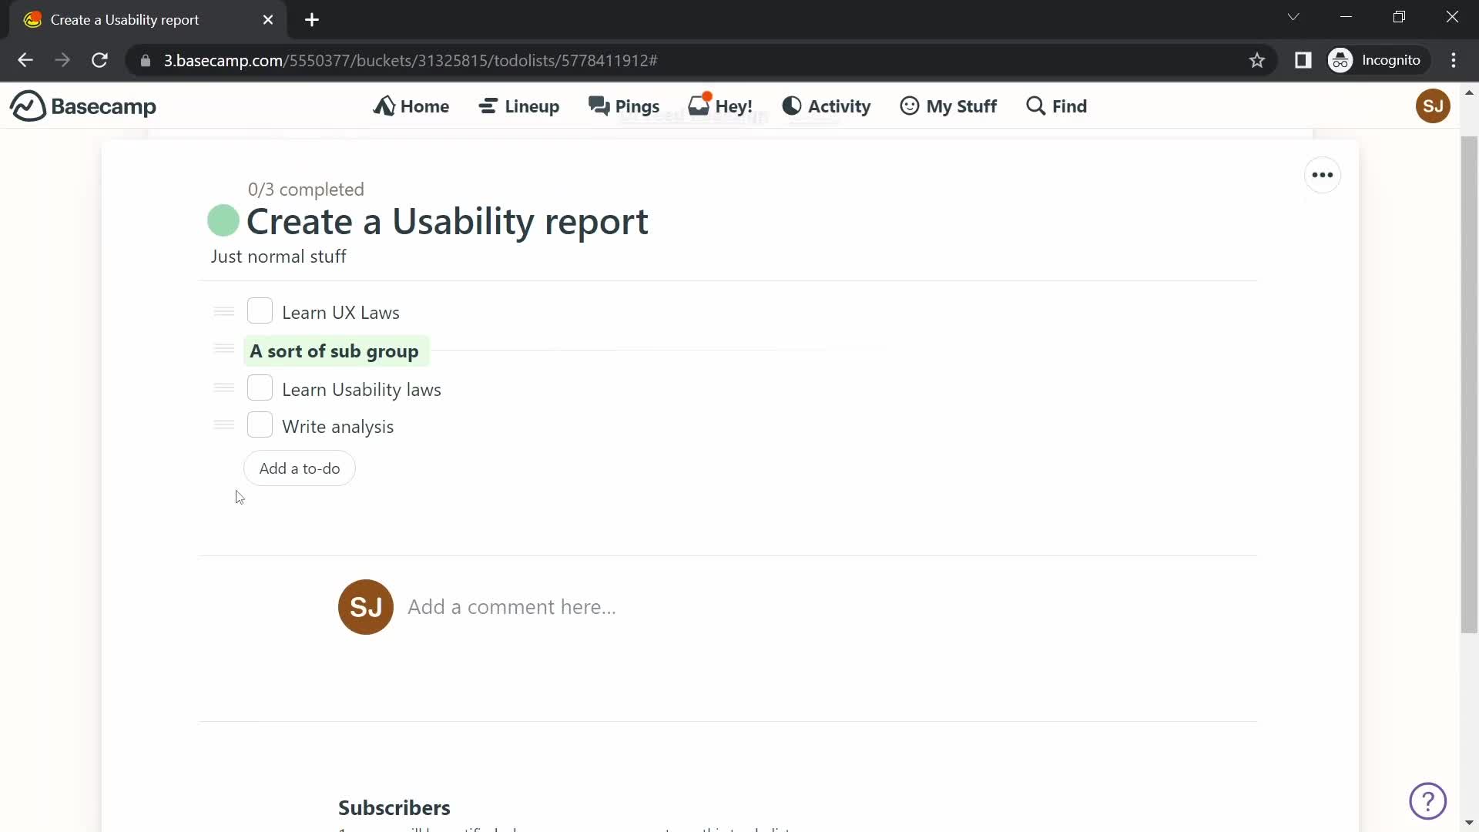The width and height of the screenshot is (1479, 832).
Task: Open the Activity feed icon
Action: click(790, 106)
